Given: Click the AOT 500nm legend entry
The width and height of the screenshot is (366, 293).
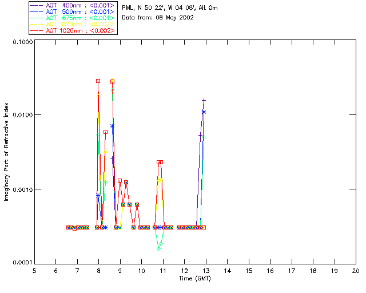Looking at the screenshot, I should coord(72,11).
